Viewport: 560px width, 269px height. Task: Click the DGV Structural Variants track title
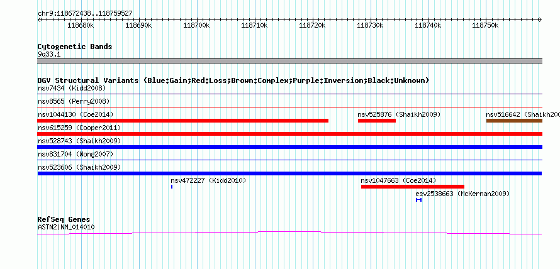(x=233, y=80)
